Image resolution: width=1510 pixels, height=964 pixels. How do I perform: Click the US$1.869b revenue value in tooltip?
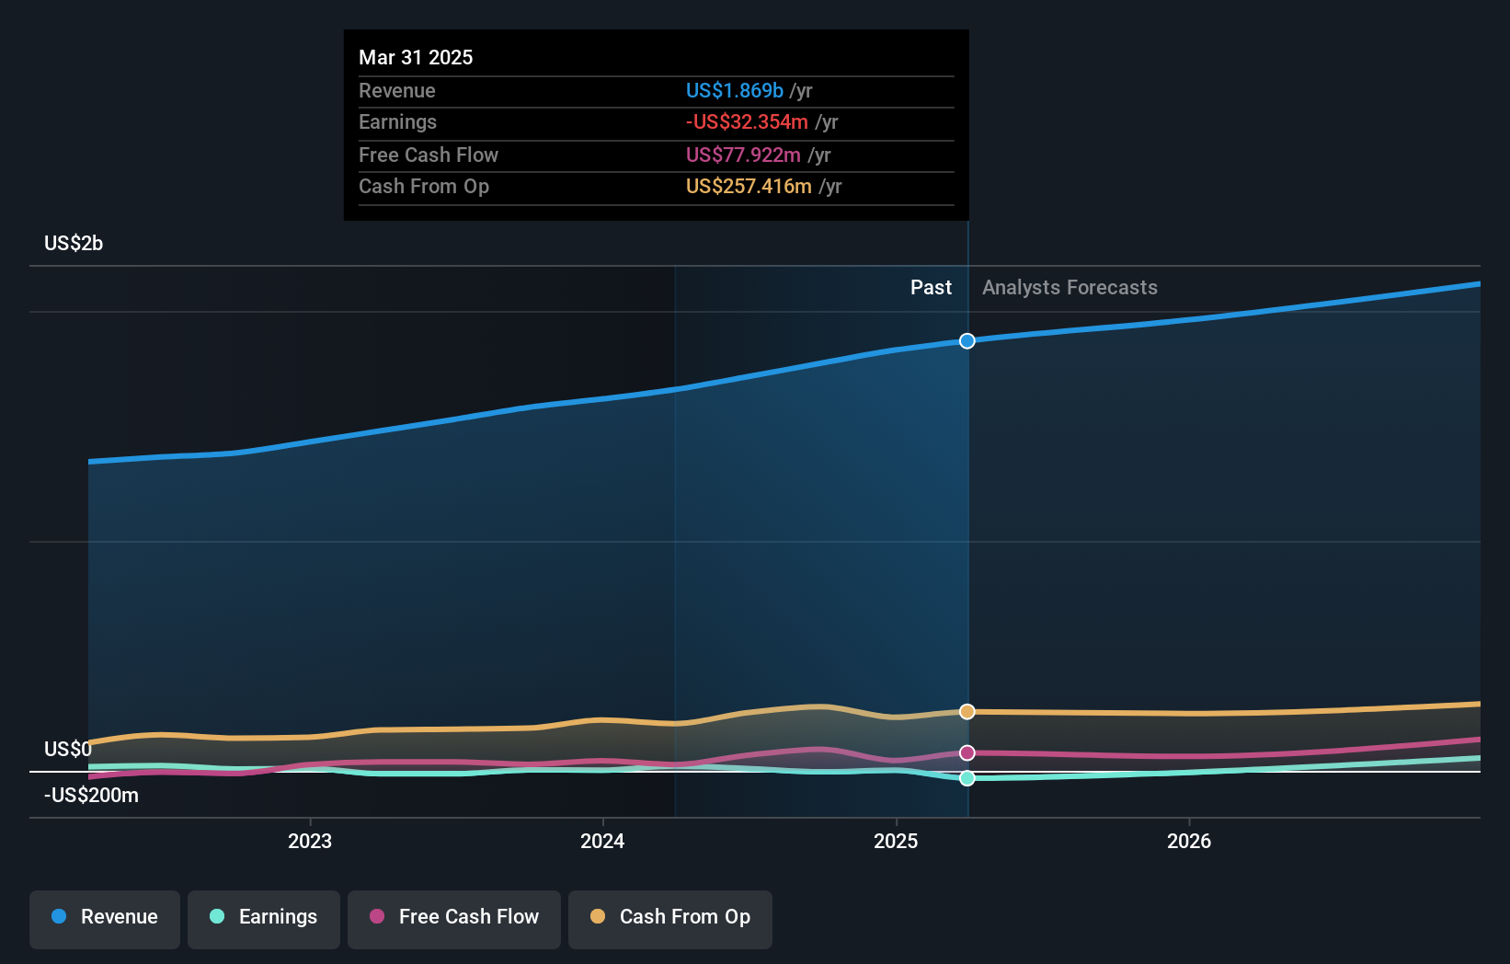tap(735, 91)
